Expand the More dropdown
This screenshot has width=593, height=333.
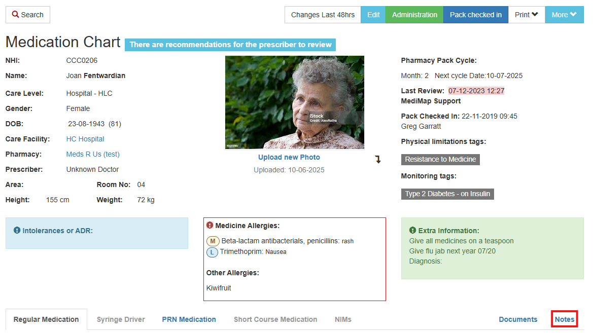pos(564,15)
